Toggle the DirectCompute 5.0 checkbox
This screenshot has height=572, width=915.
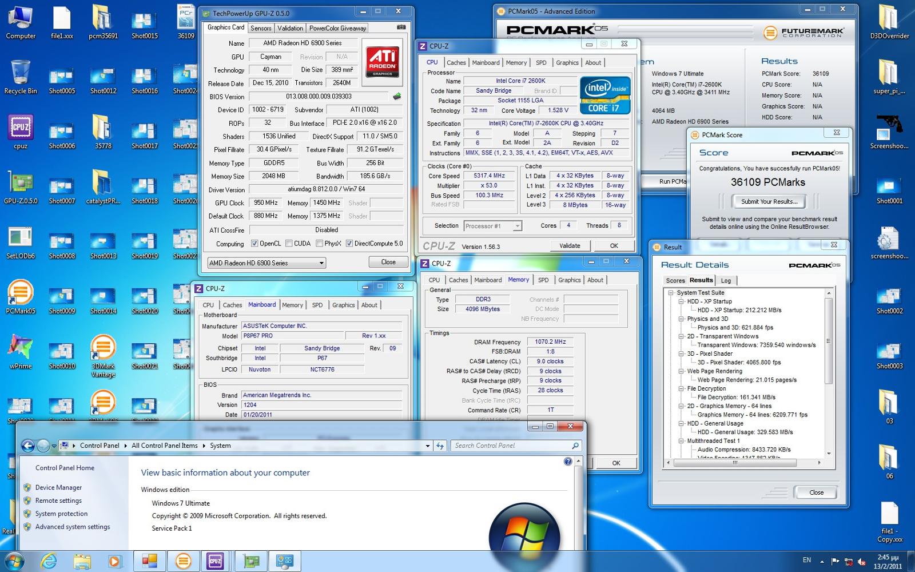pyautogui.click(x=349, y=244)
